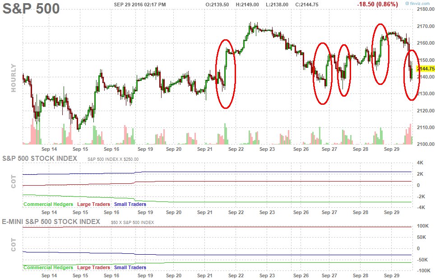Click Sep 16 on the price chart axis
This screenshot has width=435, height=280.
pyautogui.click(x=111, y=149)
